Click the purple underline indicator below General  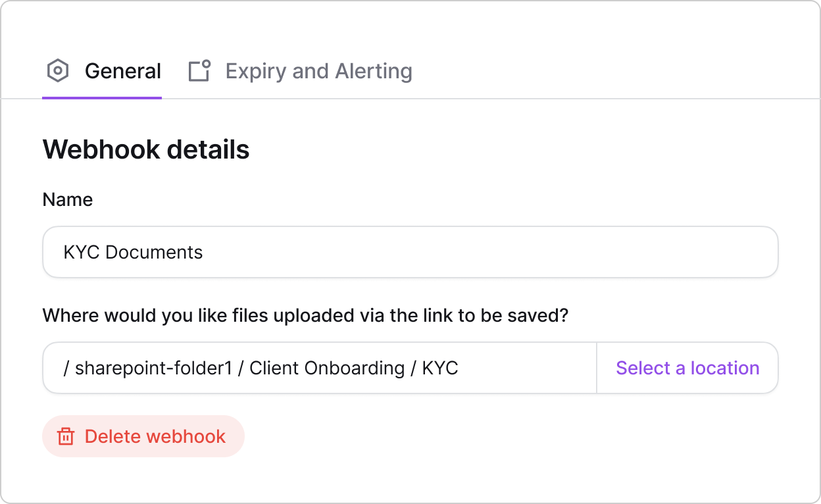tap(102, 98)
